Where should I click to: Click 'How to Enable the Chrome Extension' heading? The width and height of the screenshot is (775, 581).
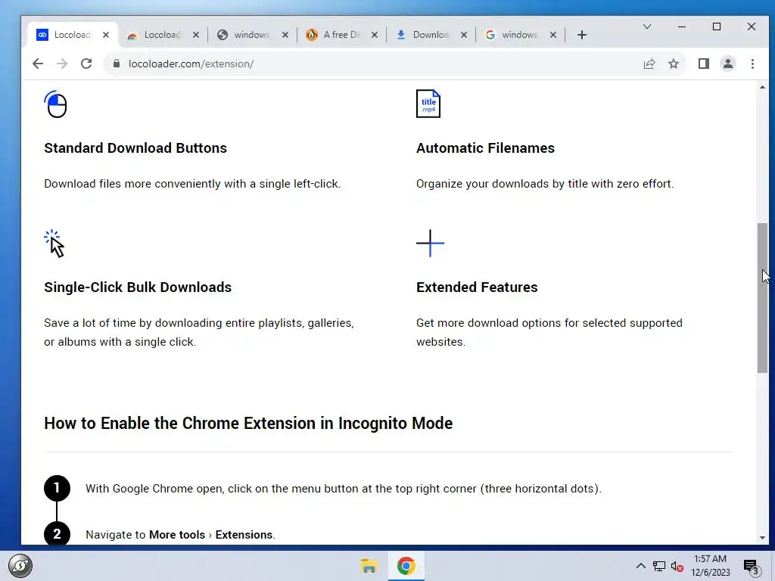click(x=248, y=424)
